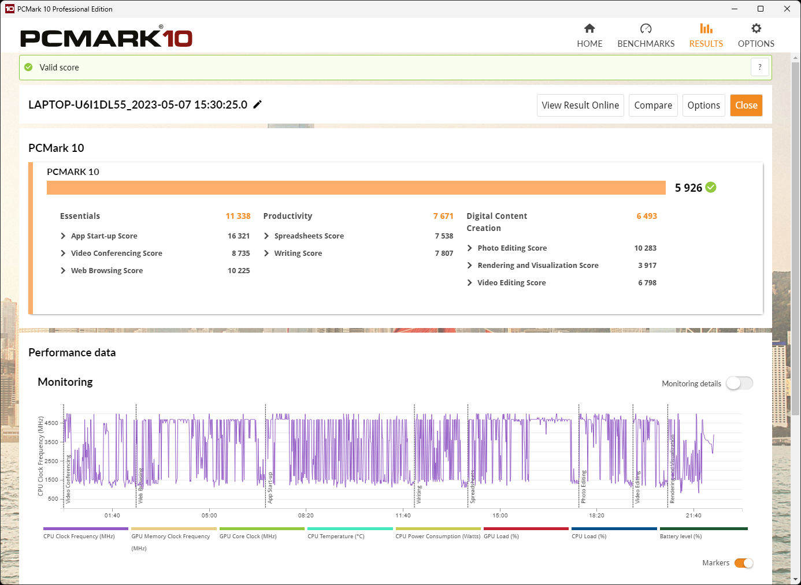Click the result name LAPTOP-U6I1DL55 title
Image resolution: width=801 pixels, height=585 pixels.
tap(138, 105)
